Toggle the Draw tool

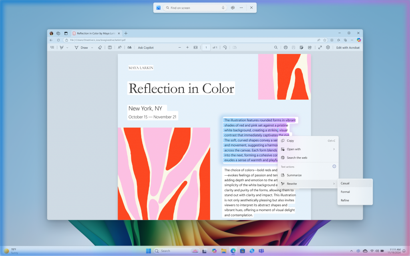(82, 47)
